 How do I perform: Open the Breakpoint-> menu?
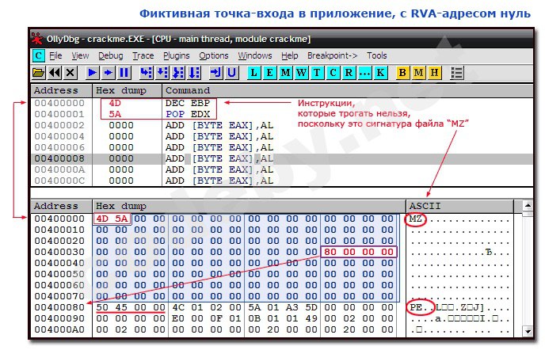[332, 55]
